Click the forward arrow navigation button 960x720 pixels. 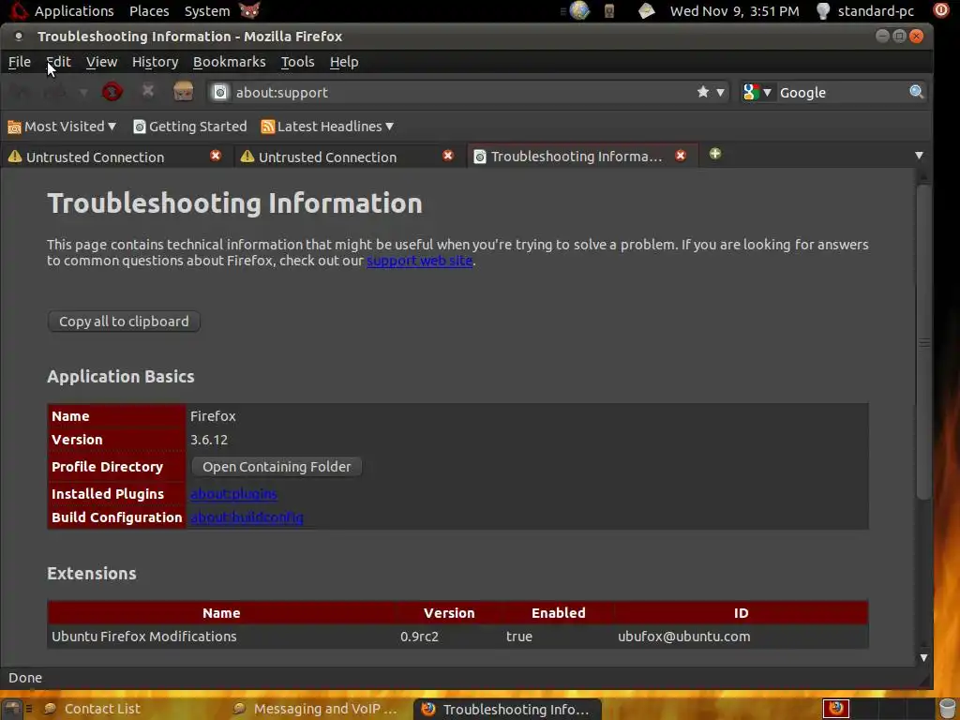pos(55,92)
